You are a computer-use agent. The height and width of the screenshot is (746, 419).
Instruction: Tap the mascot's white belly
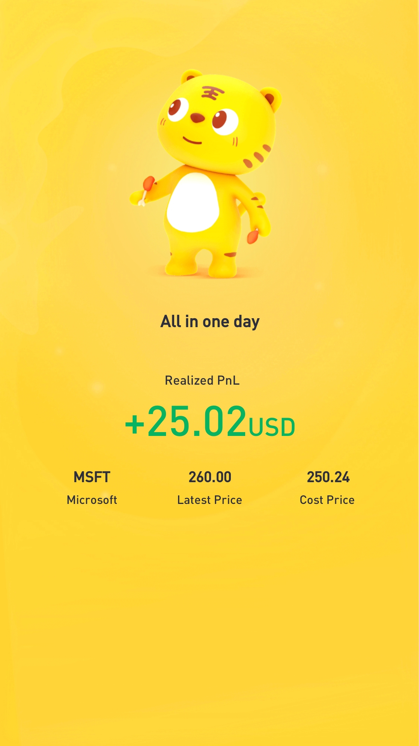(193, 202)
